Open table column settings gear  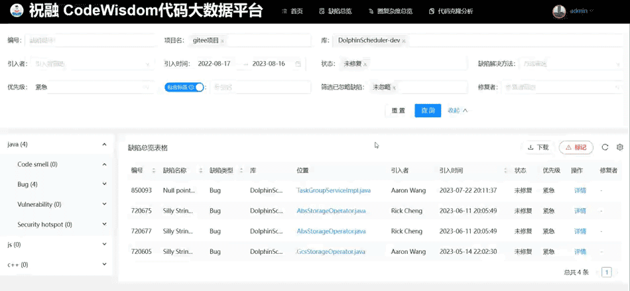[x=619, y=147]
